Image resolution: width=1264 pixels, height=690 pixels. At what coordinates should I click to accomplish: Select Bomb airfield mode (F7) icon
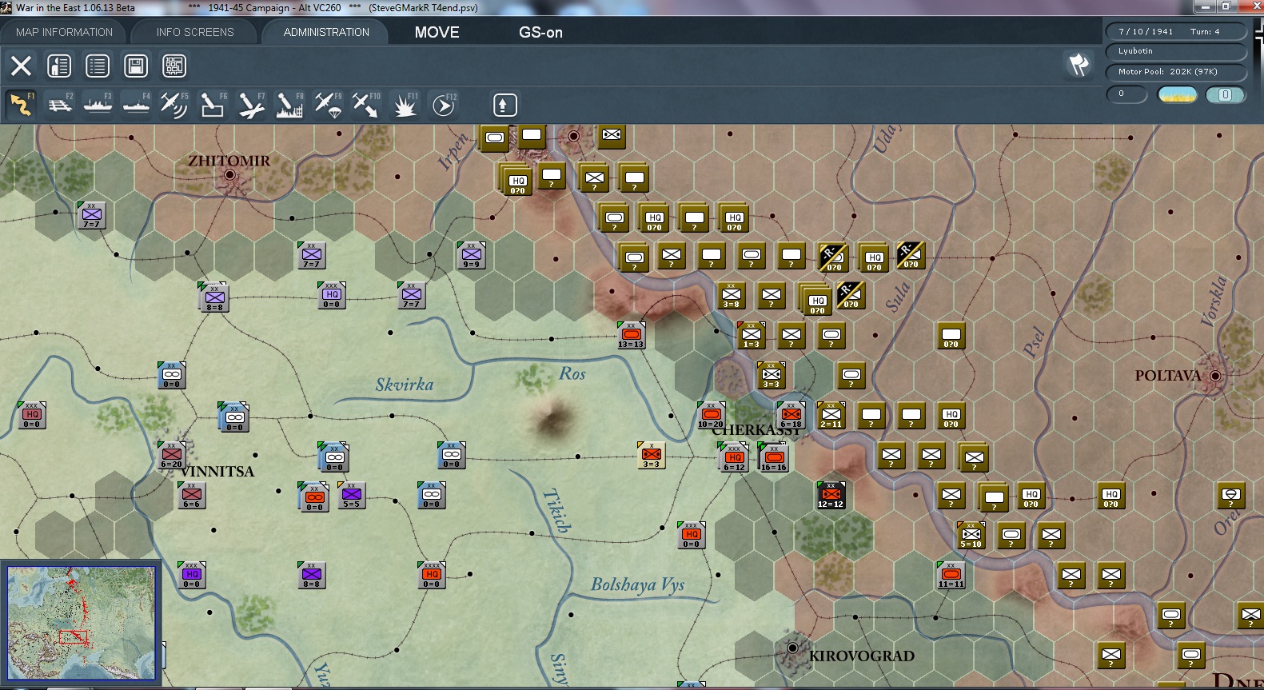pyautogui.click(x=251, y=105)
